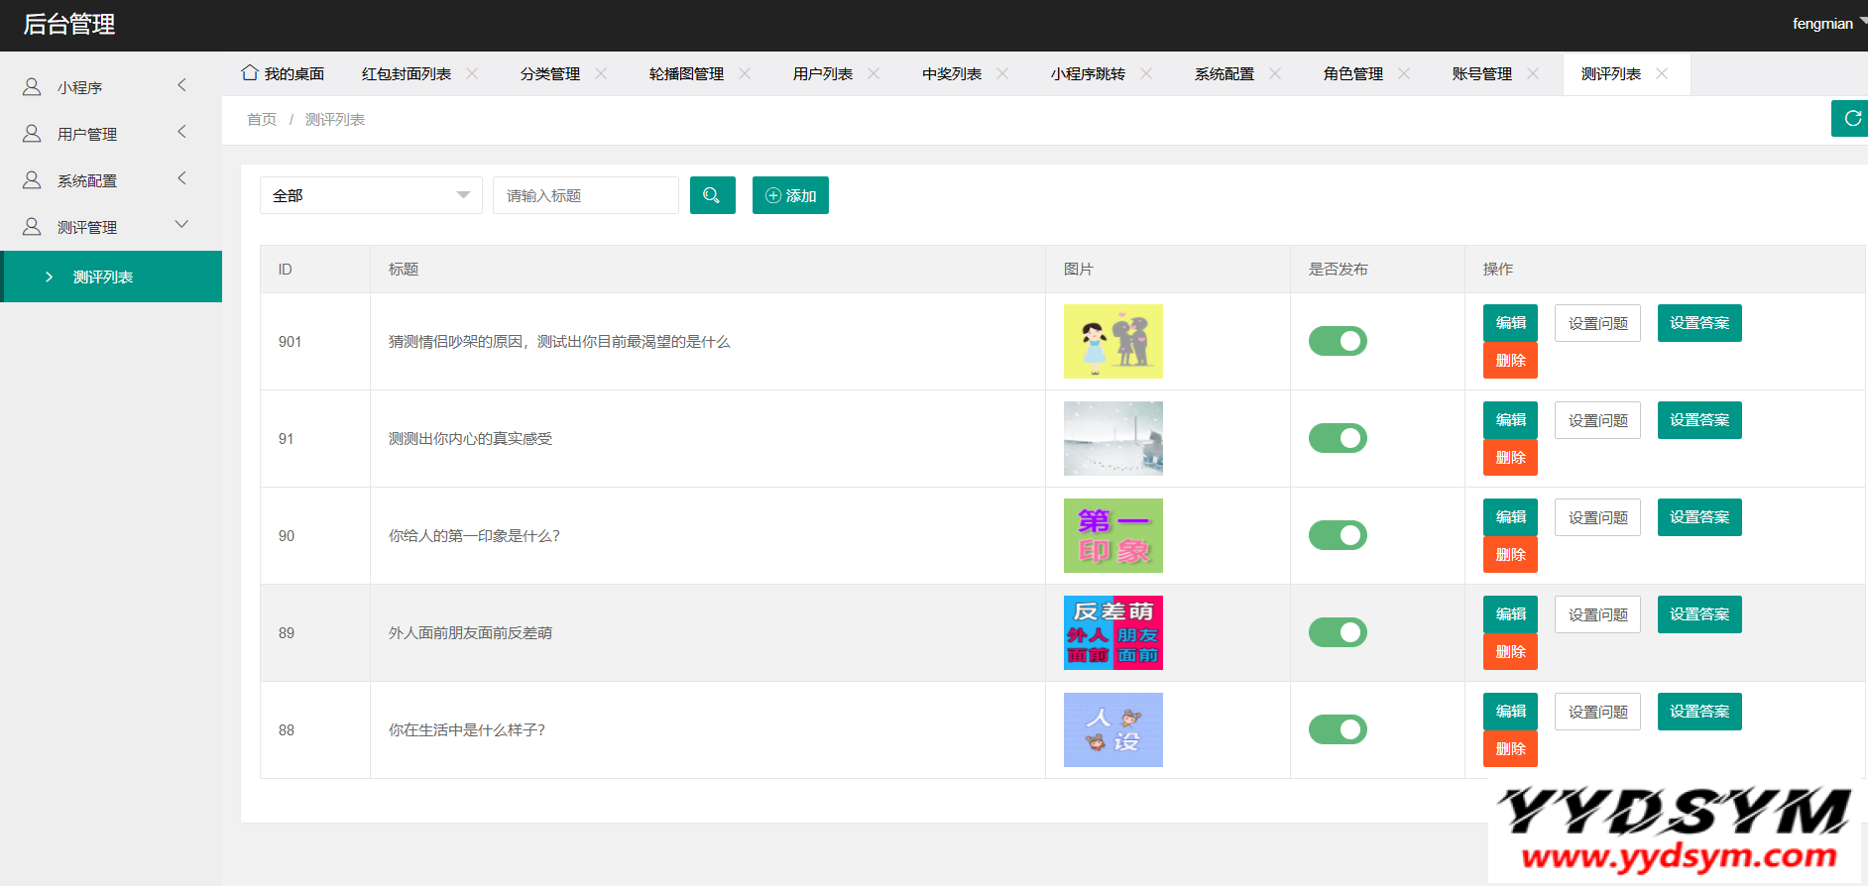Close the 系统配置 tab via X icon
The image size is (1868, 886).
pyautogui.click(x=1275, y=73)
